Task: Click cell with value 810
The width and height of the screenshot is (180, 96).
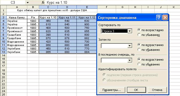Action: pyautogui.click(x=48, y=24)
